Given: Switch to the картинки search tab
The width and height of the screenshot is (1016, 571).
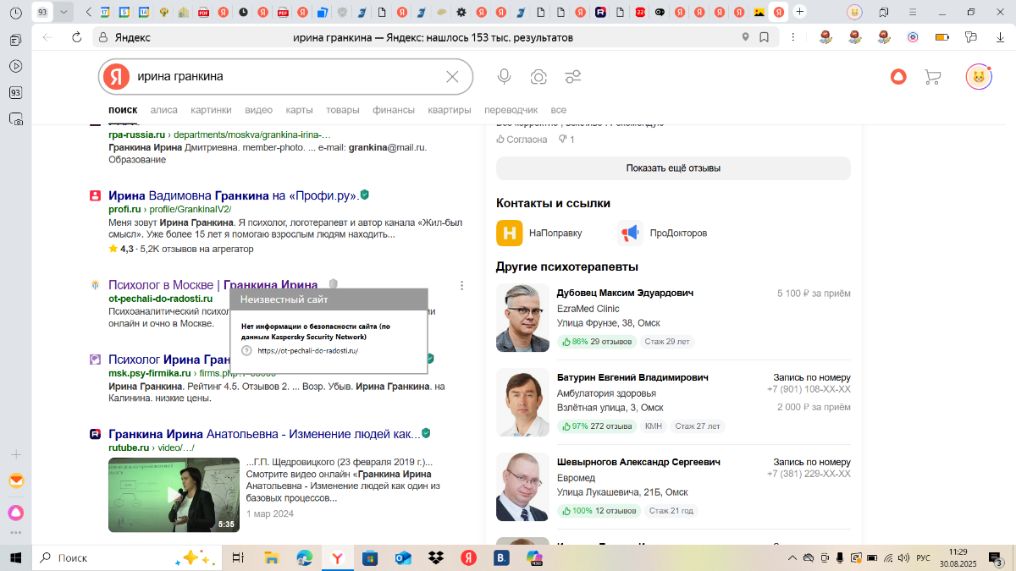Looking at the screenshot, I should pyautogui.click(x=211, y=110).
